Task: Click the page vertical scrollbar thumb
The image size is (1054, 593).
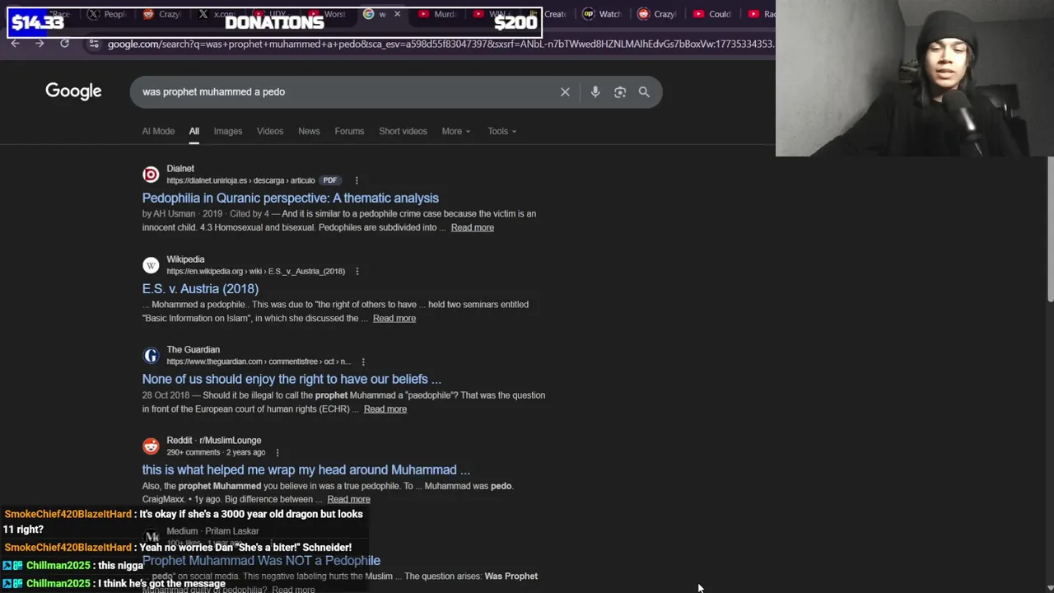Action: click(x=1049, y=231)
